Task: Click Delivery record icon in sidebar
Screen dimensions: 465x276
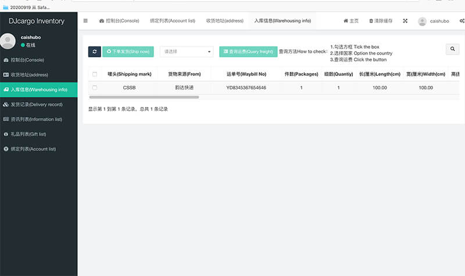Action: [x=6, y=104]
